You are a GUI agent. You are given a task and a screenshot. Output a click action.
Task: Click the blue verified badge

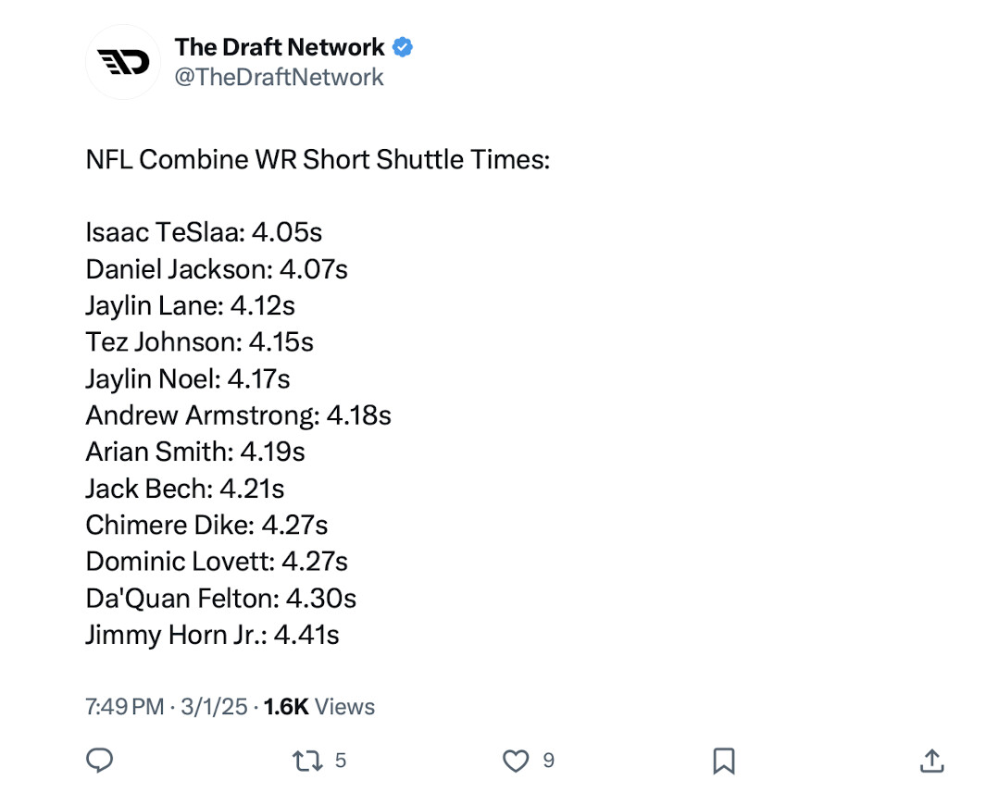[403, 47]
